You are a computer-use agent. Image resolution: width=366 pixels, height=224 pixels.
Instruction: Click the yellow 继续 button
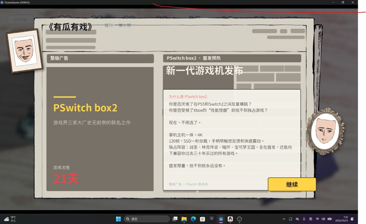point(292,184)
